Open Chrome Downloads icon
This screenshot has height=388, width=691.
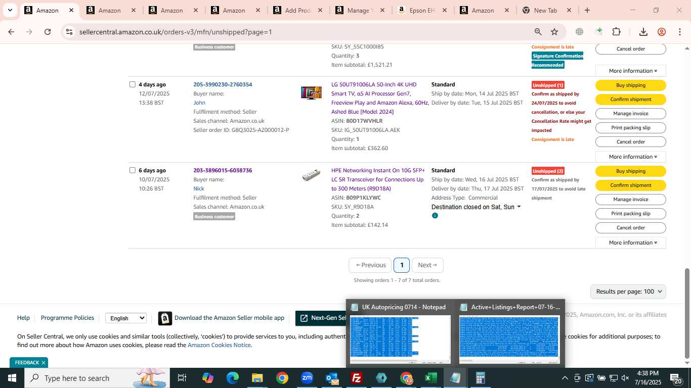643,32
